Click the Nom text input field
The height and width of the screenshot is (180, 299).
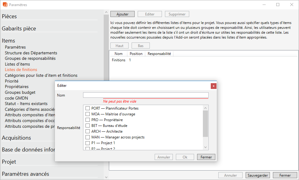point(146,95)
